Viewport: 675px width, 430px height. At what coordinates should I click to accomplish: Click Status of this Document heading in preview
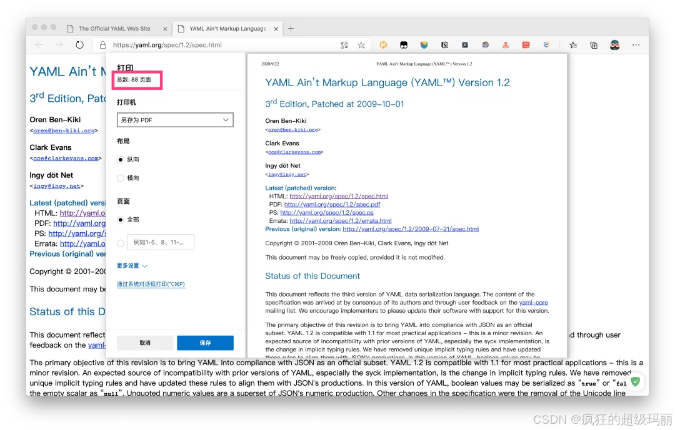coord(312,276)
